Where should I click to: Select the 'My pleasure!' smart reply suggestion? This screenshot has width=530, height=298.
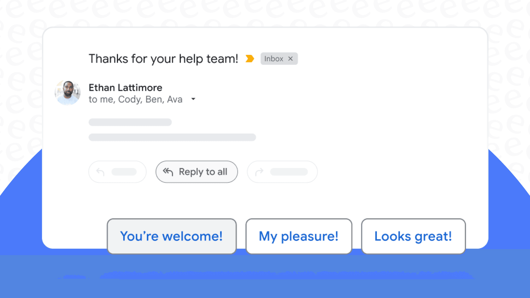tap(298, 237)
